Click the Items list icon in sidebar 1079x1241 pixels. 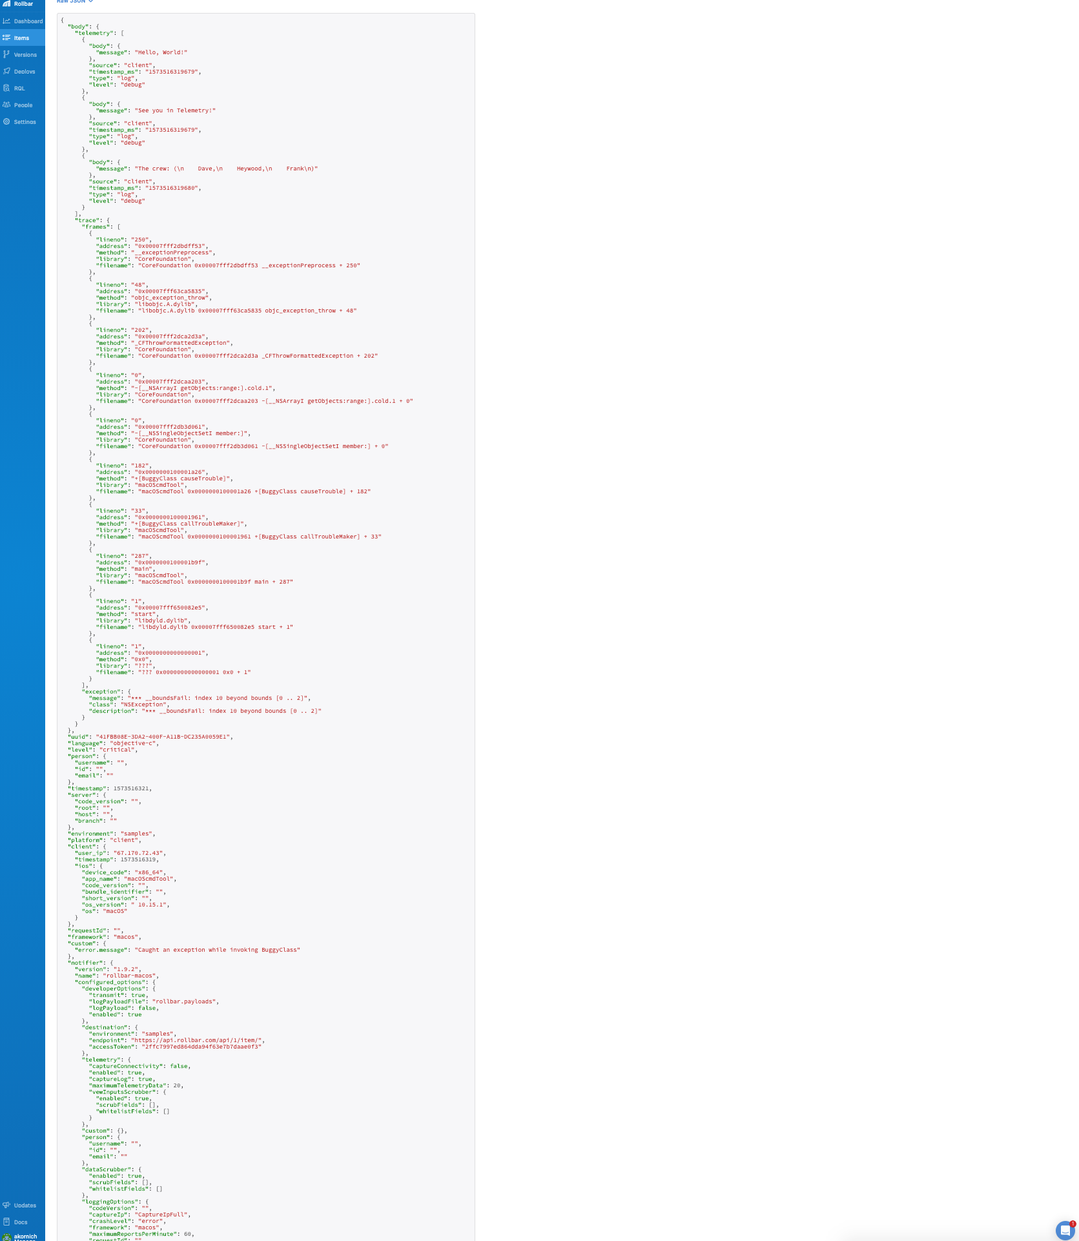point(6,37)
